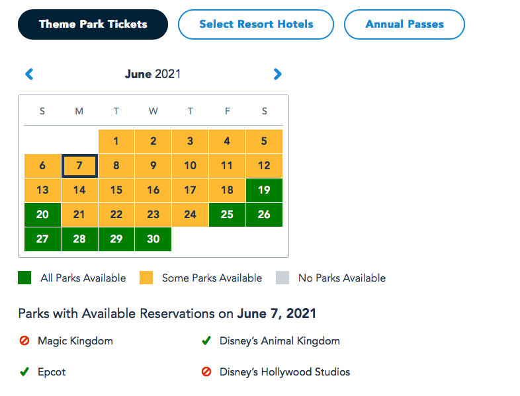The height and width of the screenshot is (396, 520).
Task: Select June 1 calendar date
Action: [116, 141]
